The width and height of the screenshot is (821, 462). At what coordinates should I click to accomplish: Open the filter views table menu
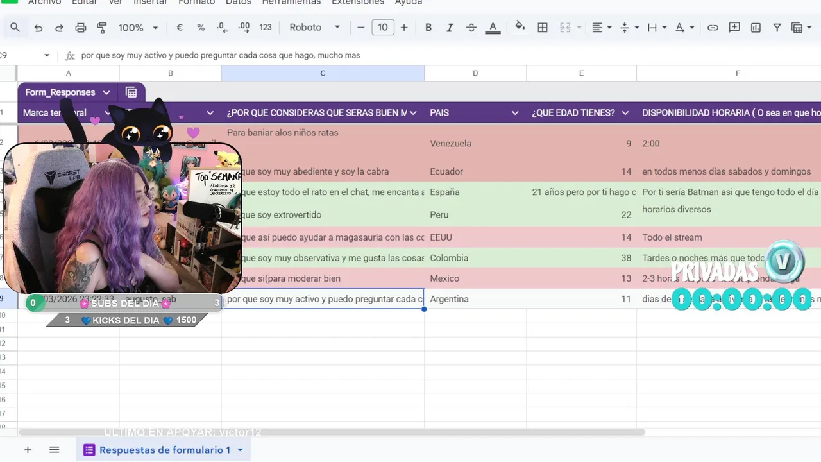(800, 28)
